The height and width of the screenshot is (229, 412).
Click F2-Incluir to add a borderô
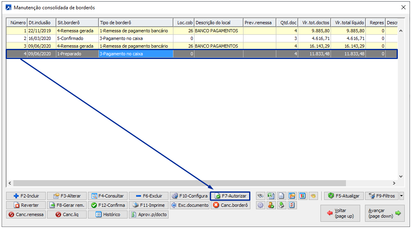click(x=26, y=196)
